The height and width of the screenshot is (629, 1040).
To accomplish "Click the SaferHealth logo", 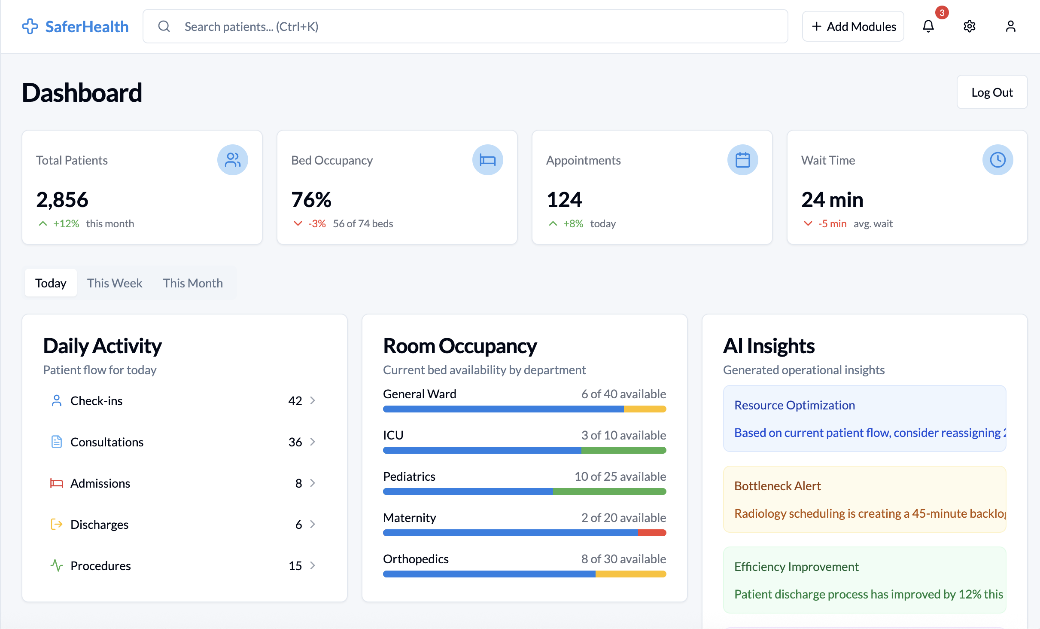I will click(75, 26).
